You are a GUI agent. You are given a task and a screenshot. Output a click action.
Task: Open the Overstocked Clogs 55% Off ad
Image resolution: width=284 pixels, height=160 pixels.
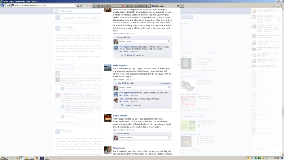(x=192, y=76)
